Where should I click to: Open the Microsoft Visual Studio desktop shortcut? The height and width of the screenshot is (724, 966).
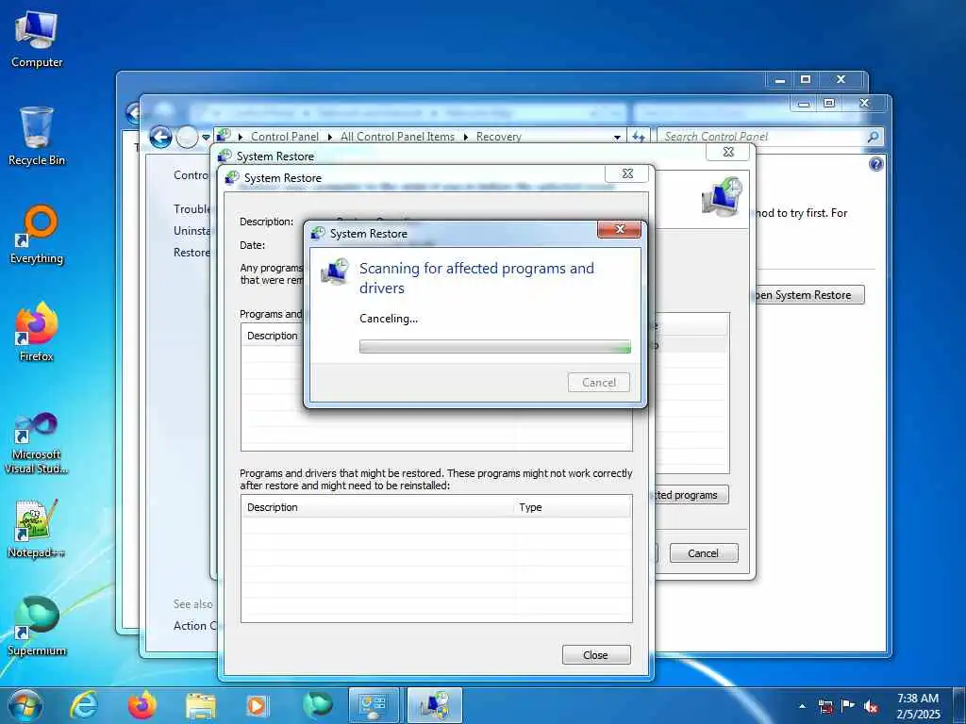tap(37, 443)
